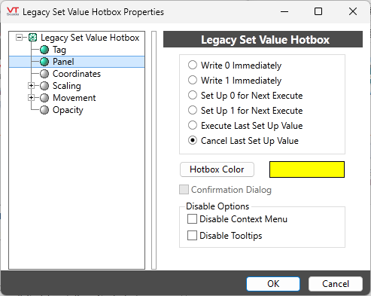The image size is (371, 296).
Task: Select the Scaling tree item
Action: (67, 86)
